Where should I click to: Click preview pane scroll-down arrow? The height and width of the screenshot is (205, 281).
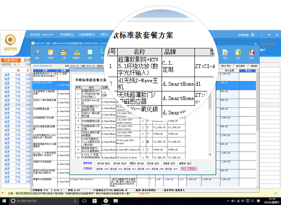click(x=210, y=154)
